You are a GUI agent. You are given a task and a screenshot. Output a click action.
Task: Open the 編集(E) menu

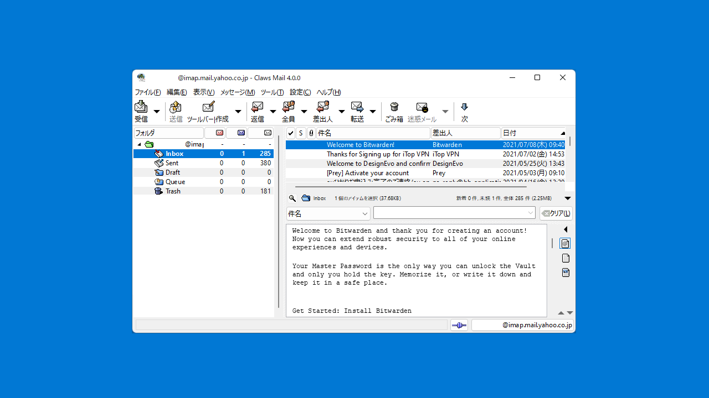click(177, 92)
